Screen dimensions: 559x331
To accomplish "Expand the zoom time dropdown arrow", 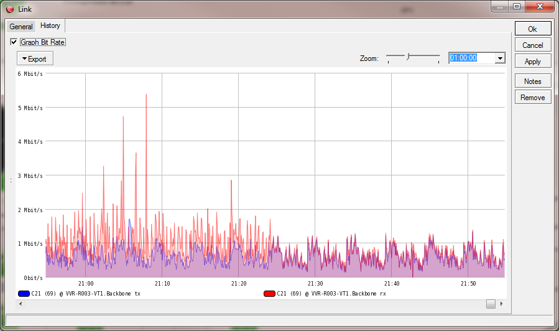I will (500, 58).
